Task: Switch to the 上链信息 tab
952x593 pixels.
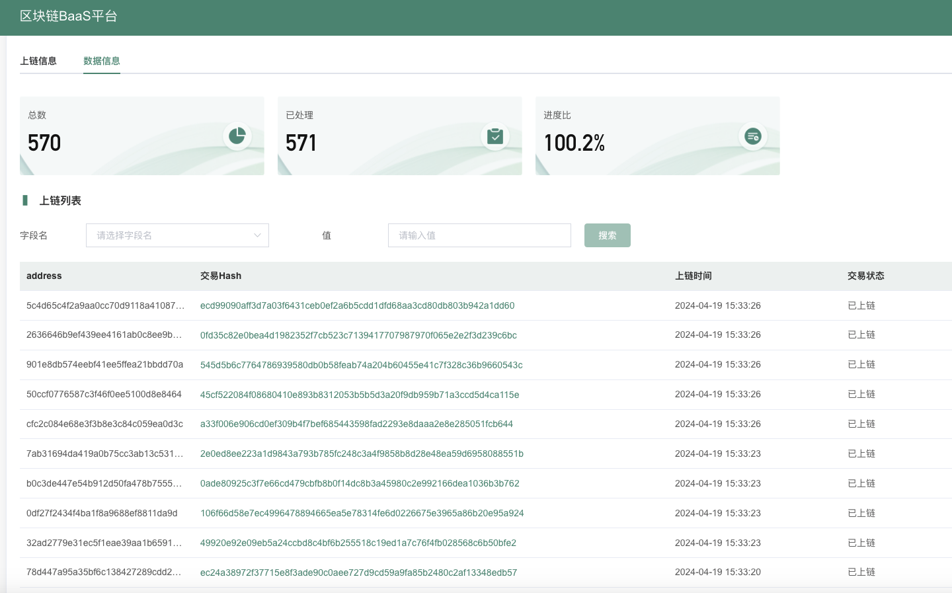Action: click(38, 61)
